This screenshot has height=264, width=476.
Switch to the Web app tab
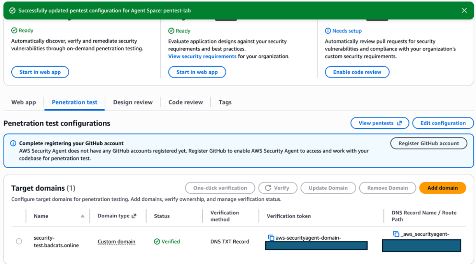(x=24, y=102)
